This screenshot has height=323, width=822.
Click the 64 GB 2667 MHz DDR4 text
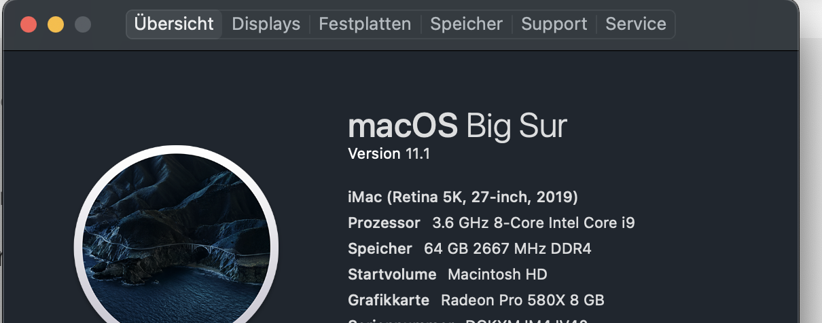pyautogui.click(x=507, y=248)
